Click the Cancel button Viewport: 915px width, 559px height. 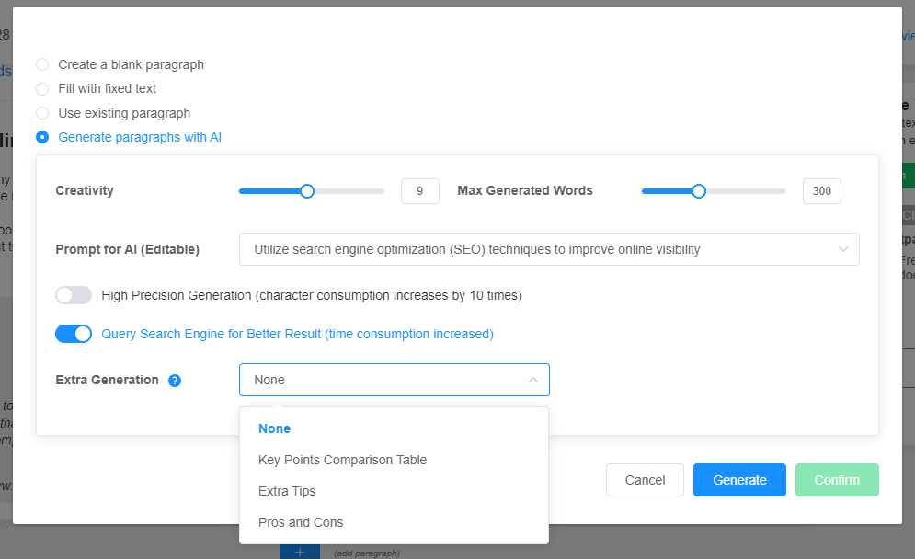point(645,480)
